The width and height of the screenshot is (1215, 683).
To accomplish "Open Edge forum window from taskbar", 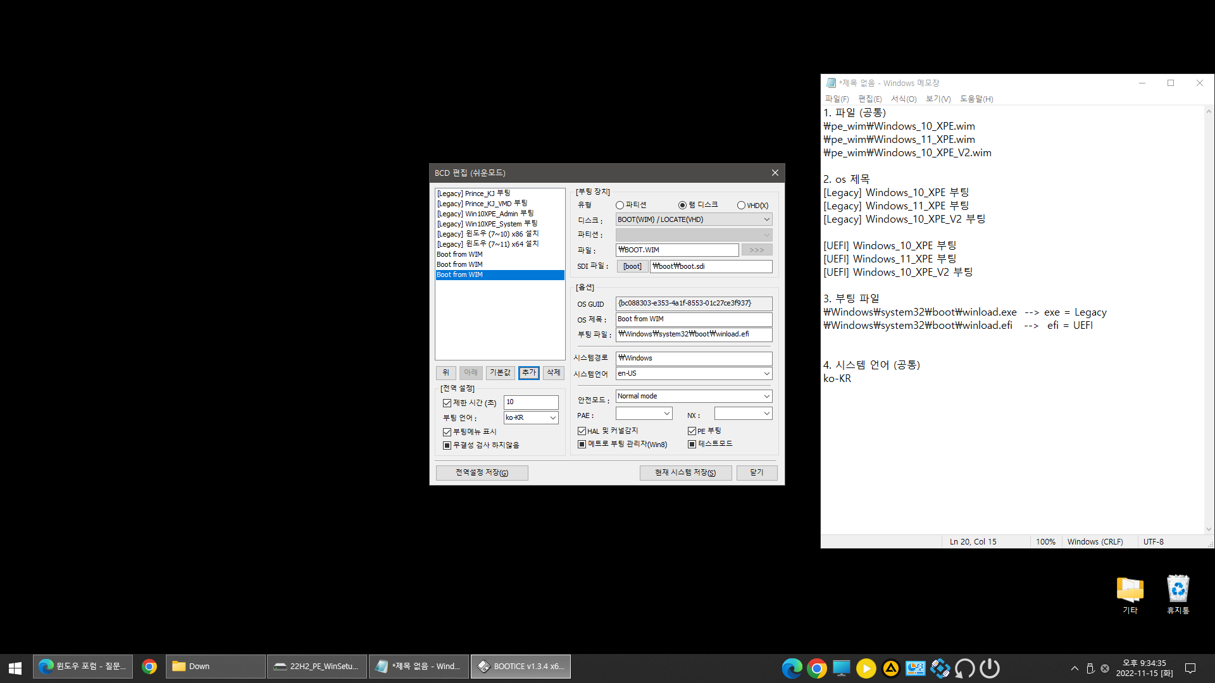I will pos(83,667).
